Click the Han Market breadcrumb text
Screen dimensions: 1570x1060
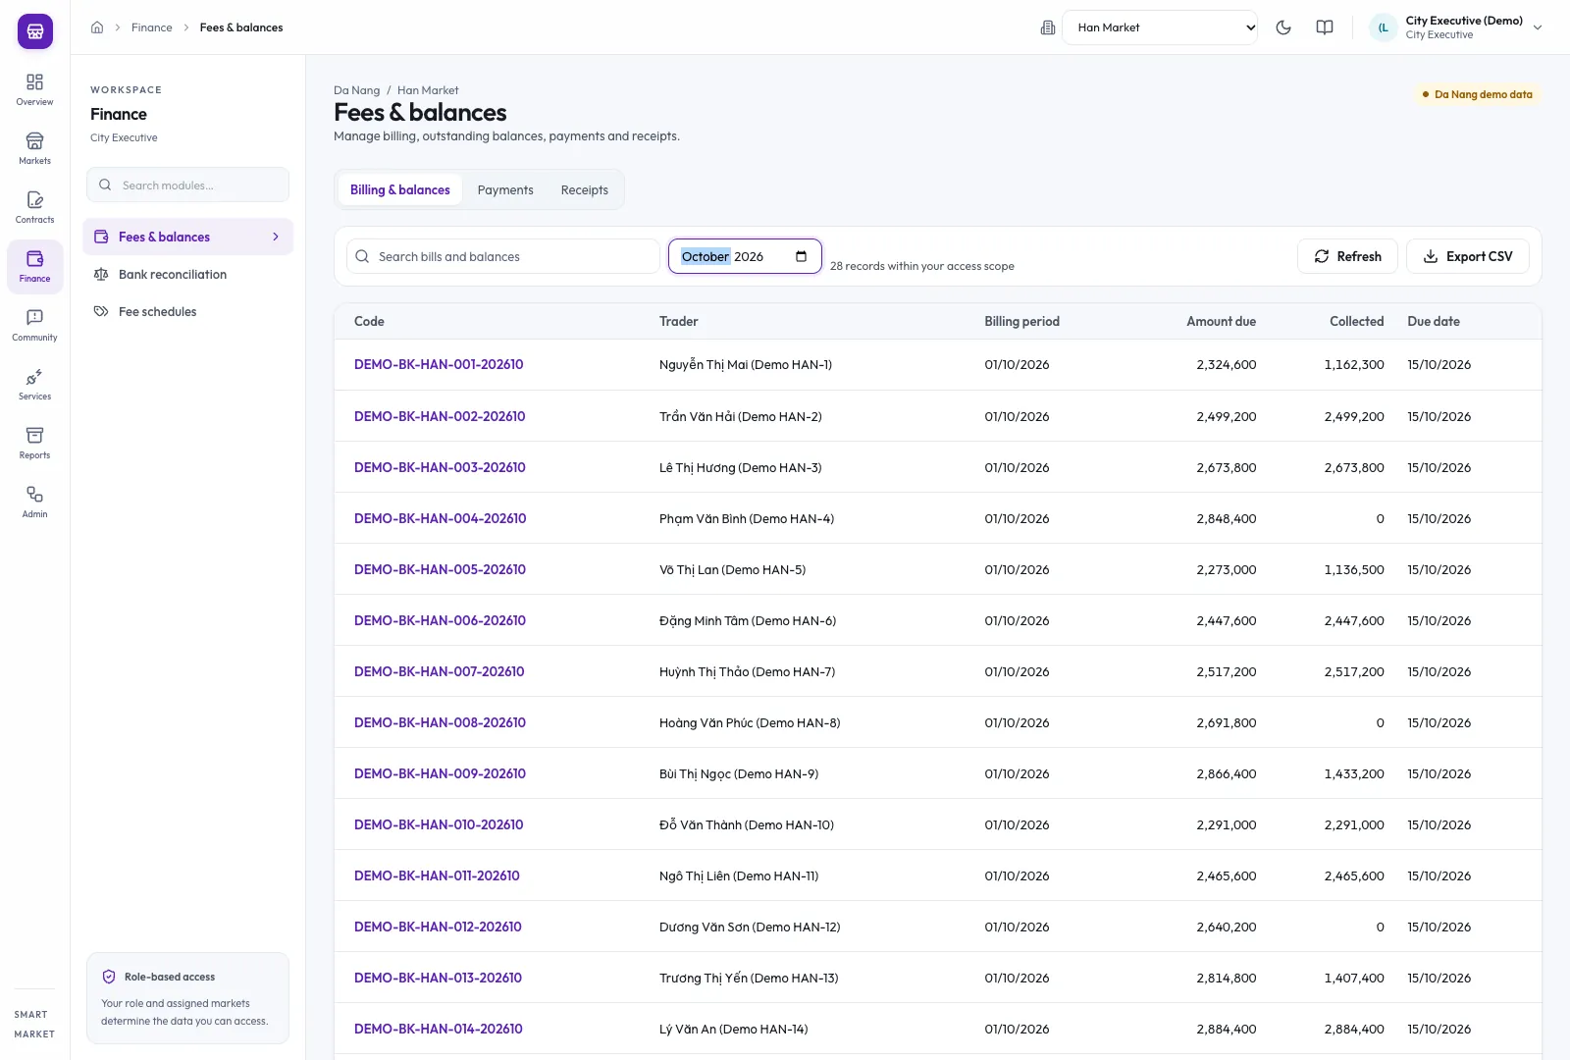click(x=428, y=90)
